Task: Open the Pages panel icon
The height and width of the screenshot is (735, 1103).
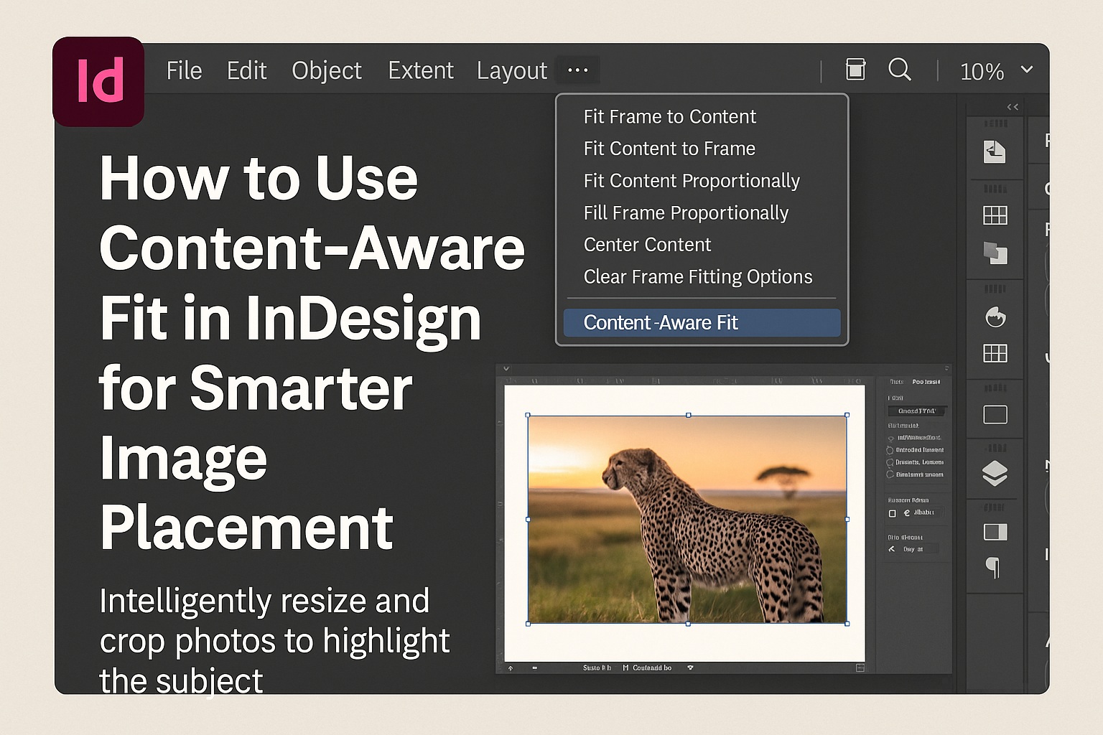Action: click(995, 151)
